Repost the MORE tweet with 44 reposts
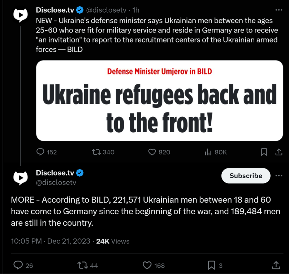Image resolution: width=289 pixels, height=274 pixels. [82, 265]
